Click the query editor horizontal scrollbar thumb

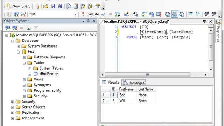coord(148,75)
